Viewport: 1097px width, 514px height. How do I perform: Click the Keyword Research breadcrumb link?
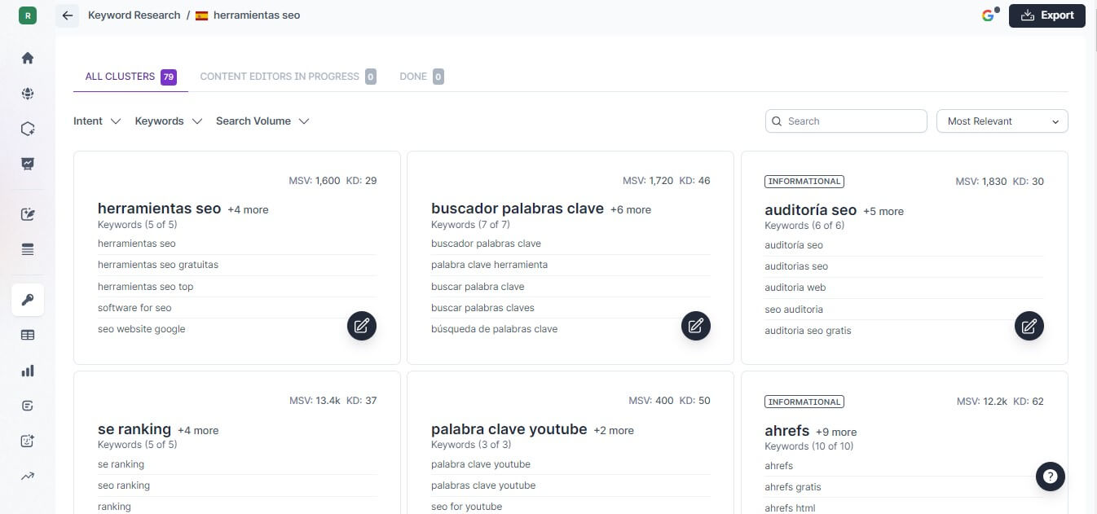[x=134, y=15]
